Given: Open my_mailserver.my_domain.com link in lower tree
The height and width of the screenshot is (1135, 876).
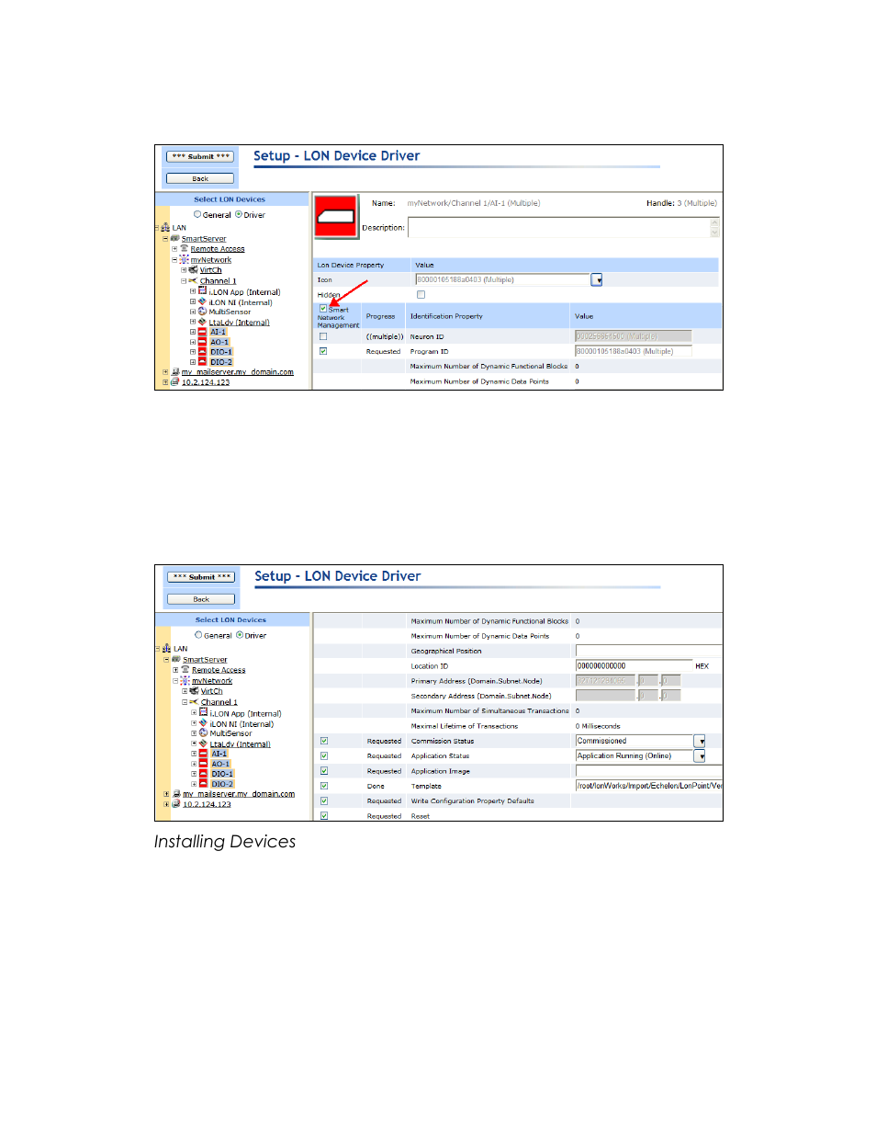Looking at the screenshot, I should (x=239, y=794).
